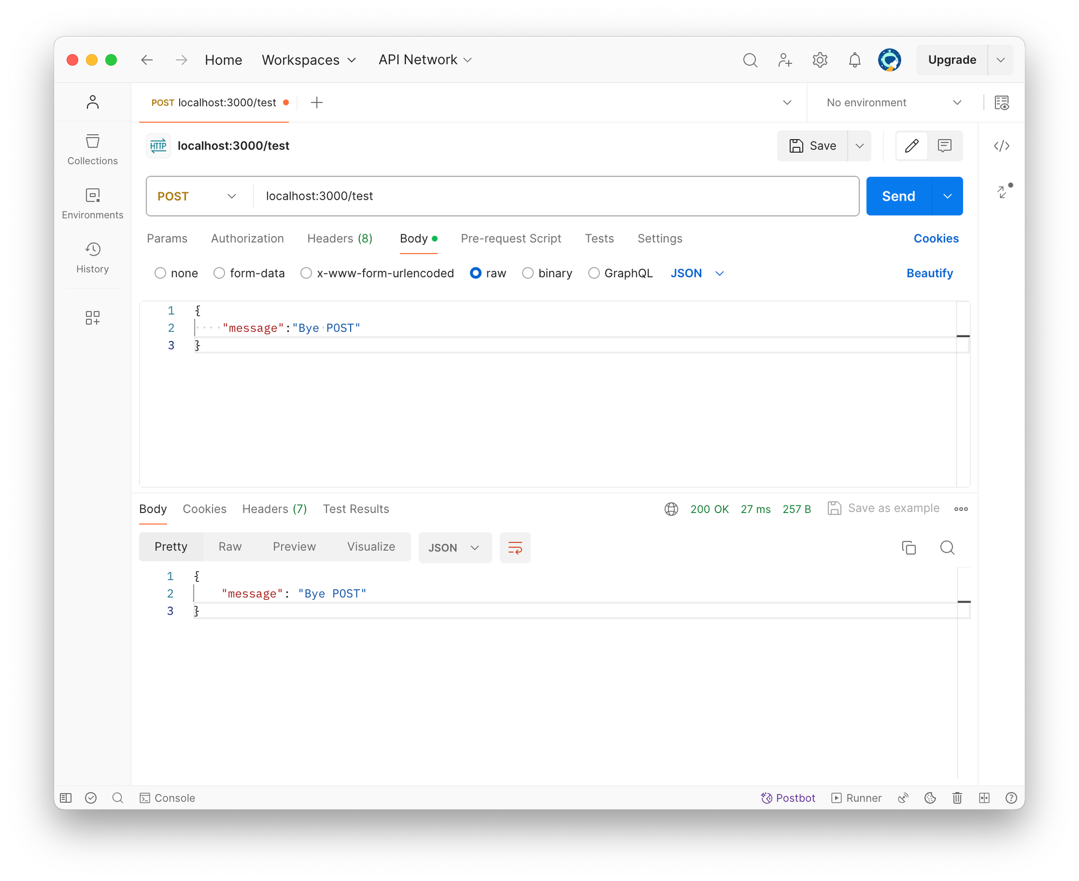
Task: Click the configure workspace sidebar grid icon
Action: [x=93, y=318]
